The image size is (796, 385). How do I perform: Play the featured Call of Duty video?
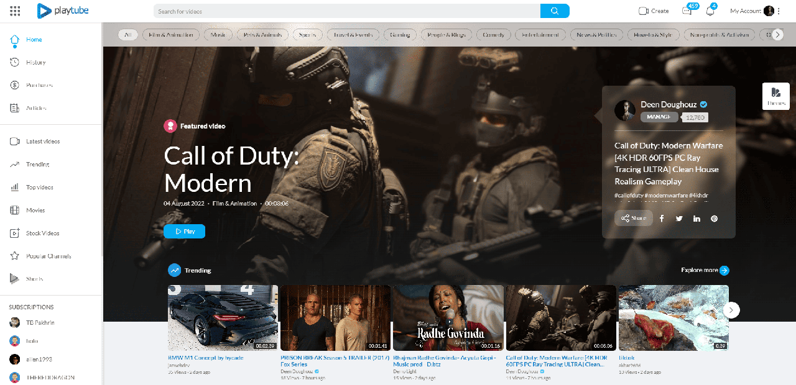(184, 231)
